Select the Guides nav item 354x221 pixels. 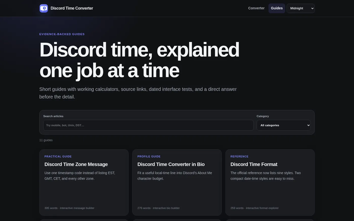[277, 8]
